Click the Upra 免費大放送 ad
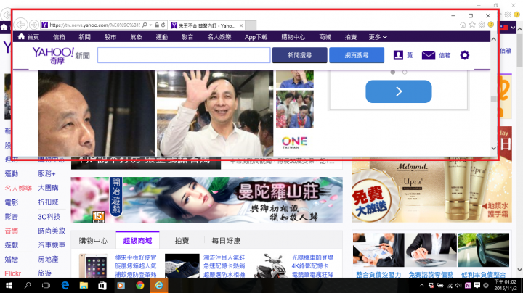 (x=431, y=191)
